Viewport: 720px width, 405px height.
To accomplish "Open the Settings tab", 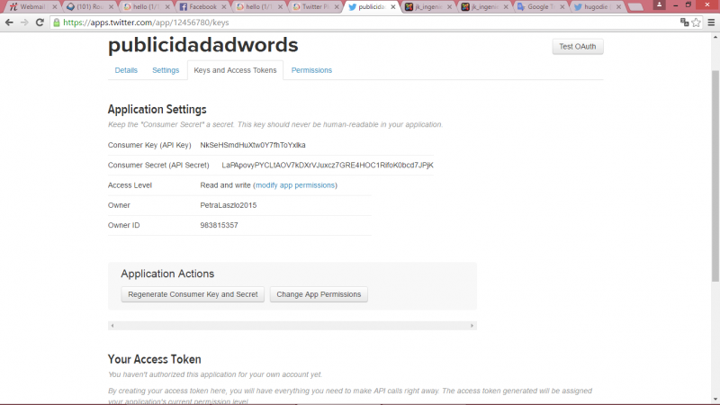I will tap(166, 70).
